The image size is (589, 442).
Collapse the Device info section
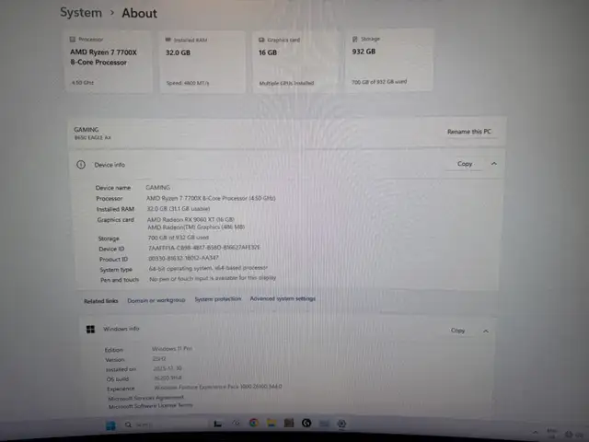tap(494, 164)
